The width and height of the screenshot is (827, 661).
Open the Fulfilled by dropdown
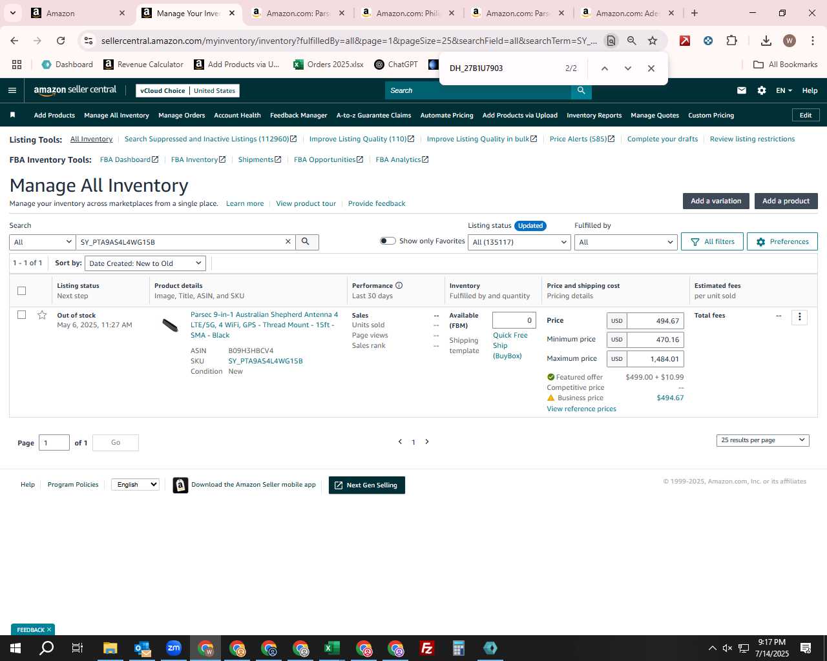pos(626,242)
